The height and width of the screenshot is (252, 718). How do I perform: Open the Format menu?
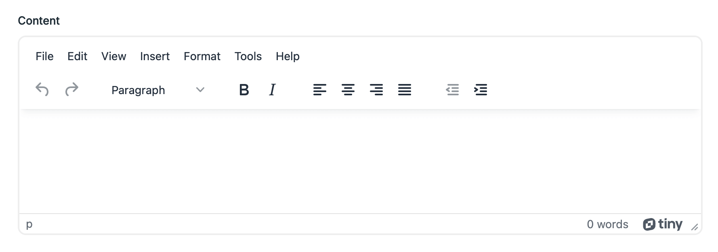pyautogui.click(x=202, y=56)
